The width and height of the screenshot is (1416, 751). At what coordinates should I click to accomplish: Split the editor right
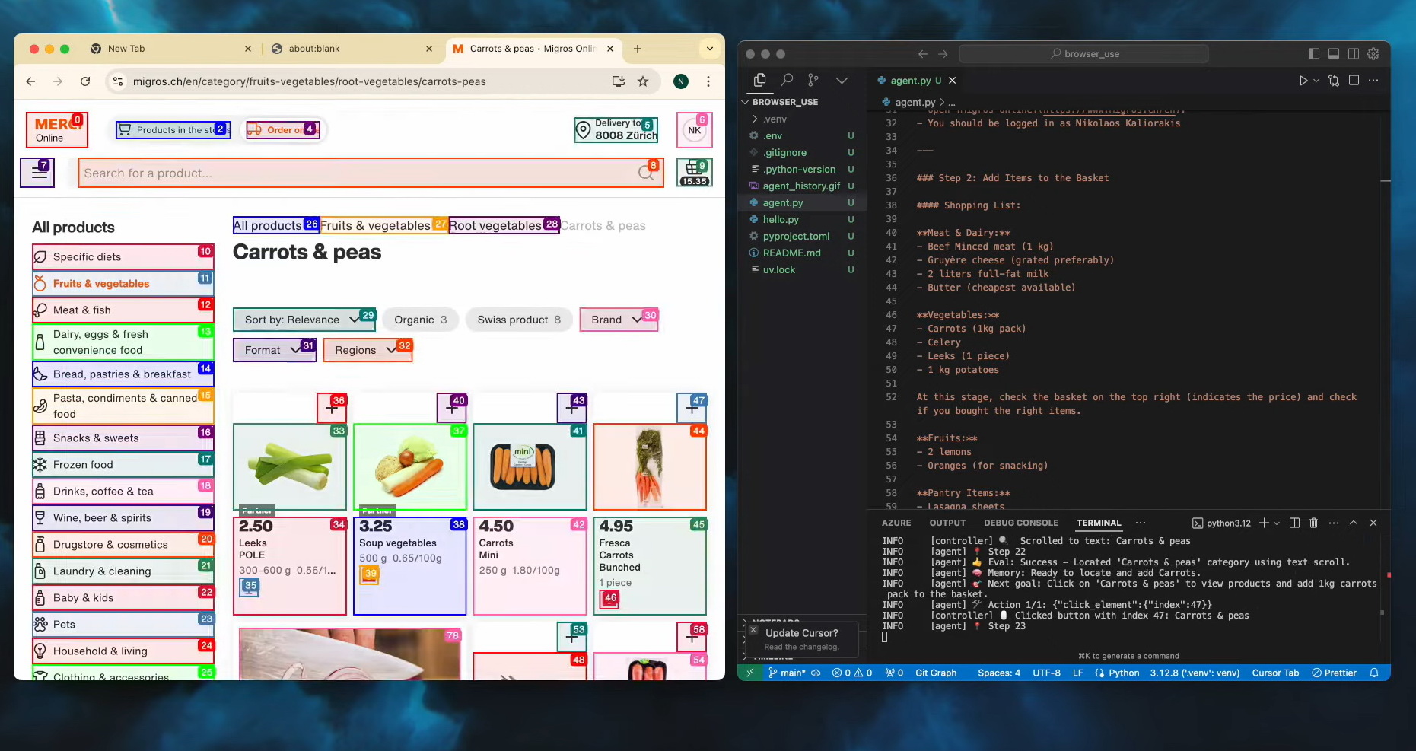pos(1354,80)
